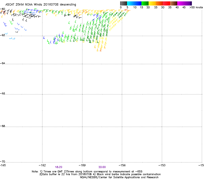The height and width of the screenshot is (179, 204).
Task: Pick the green 15-20 knots color band
Action: tap(145, 3)
